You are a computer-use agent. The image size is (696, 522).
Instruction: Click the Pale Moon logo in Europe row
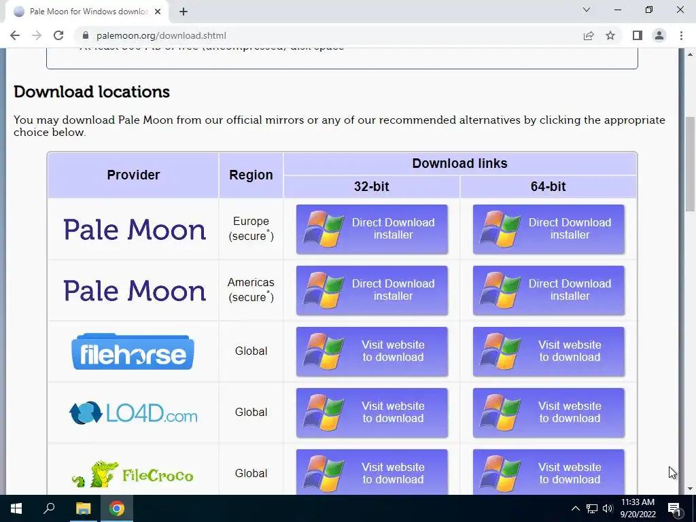coord(135,230)
